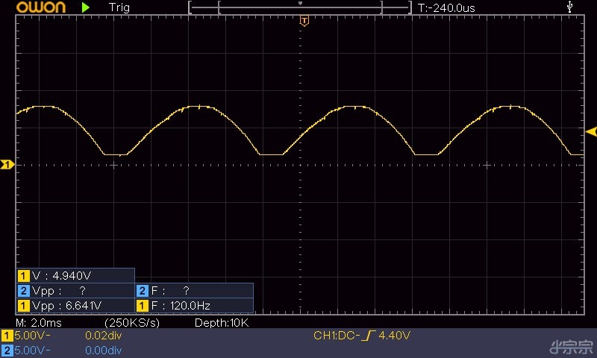Select the channel 2 frequency measurement box

point(194,290)
